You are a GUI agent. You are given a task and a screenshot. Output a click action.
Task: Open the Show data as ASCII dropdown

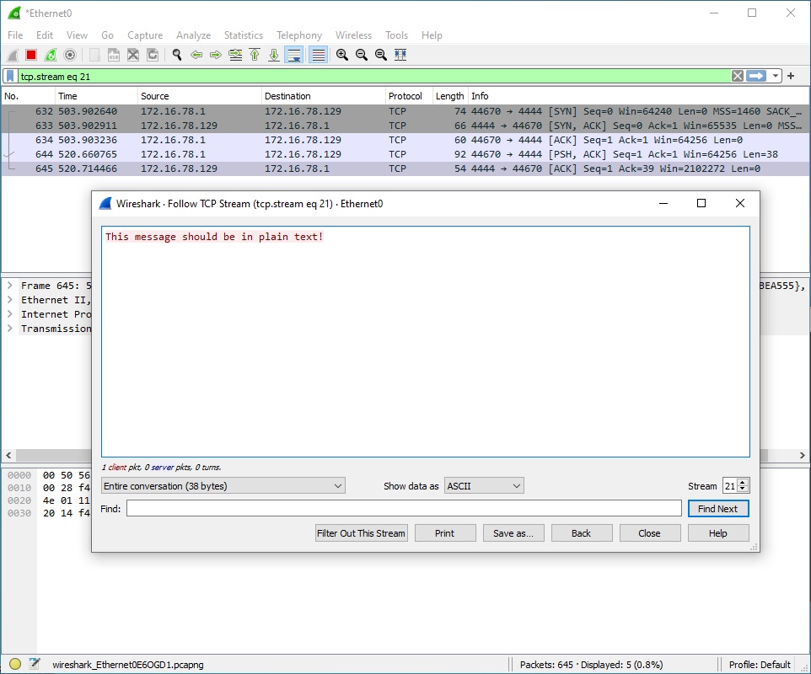pos(484,486)
